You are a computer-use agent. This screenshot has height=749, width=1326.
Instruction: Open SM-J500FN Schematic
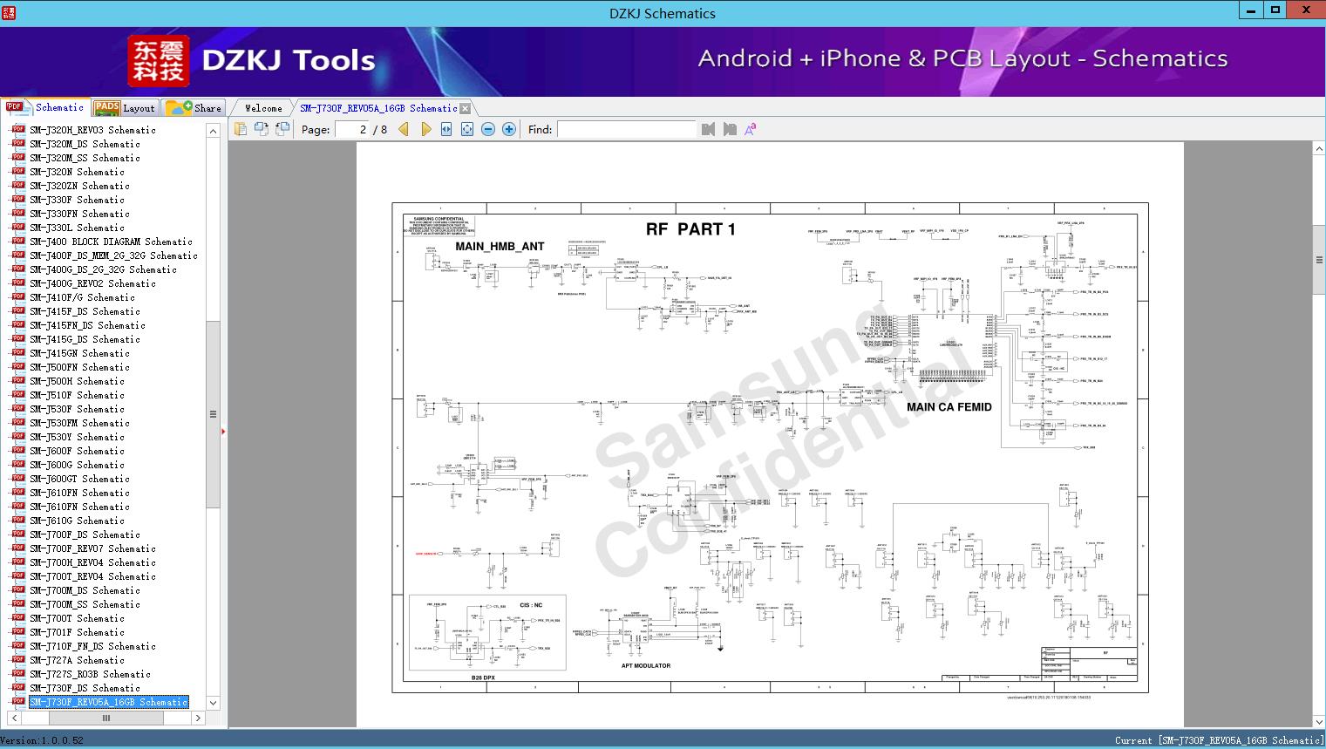79,367
